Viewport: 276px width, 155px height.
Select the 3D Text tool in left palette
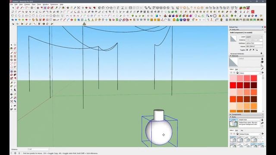pyautogui.click(x=15, y=90)
